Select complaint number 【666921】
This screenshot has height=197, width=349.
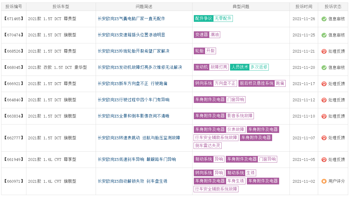14,84
